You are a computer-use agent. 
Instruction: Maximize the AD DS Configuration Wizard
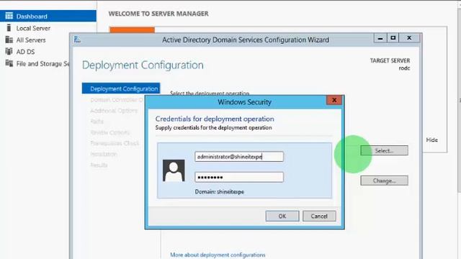[x=393, y=38]
